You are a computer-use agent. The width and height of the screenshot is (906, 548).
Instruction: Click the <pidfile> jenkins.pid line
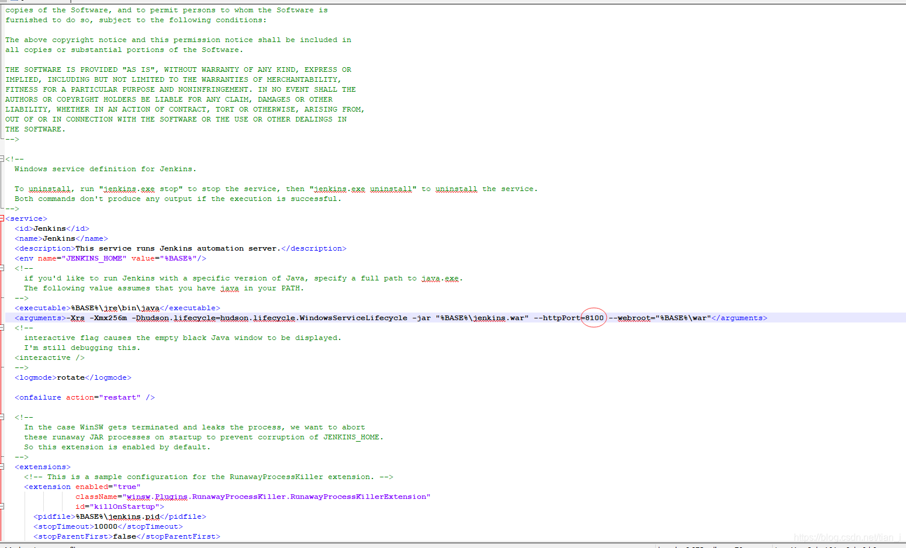click(x=120, y=516)
